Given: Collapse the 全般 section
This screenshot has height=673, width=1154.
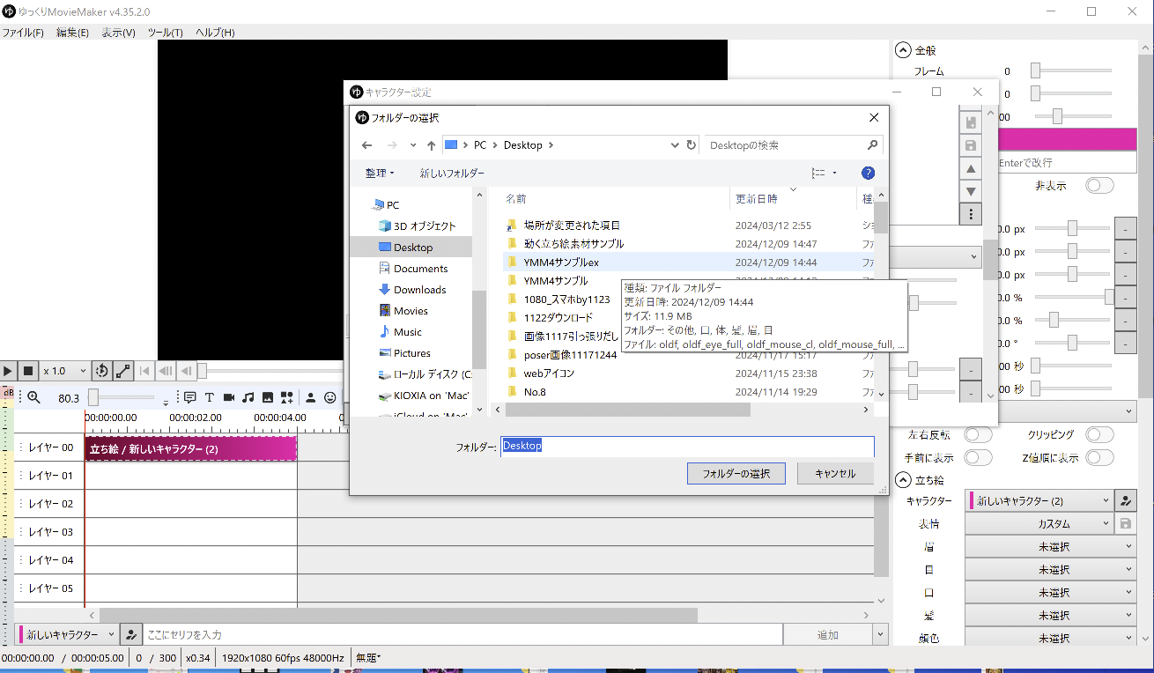Looking at the screenshot, I should coord(902,50).
